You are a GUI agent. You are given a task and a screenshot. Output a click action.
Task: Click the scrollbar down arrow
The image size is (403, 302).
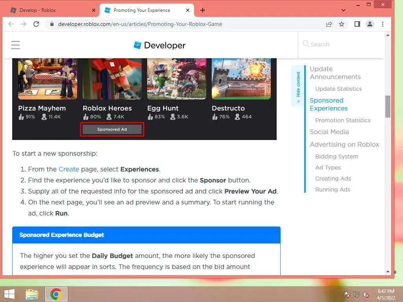[388, 272]
